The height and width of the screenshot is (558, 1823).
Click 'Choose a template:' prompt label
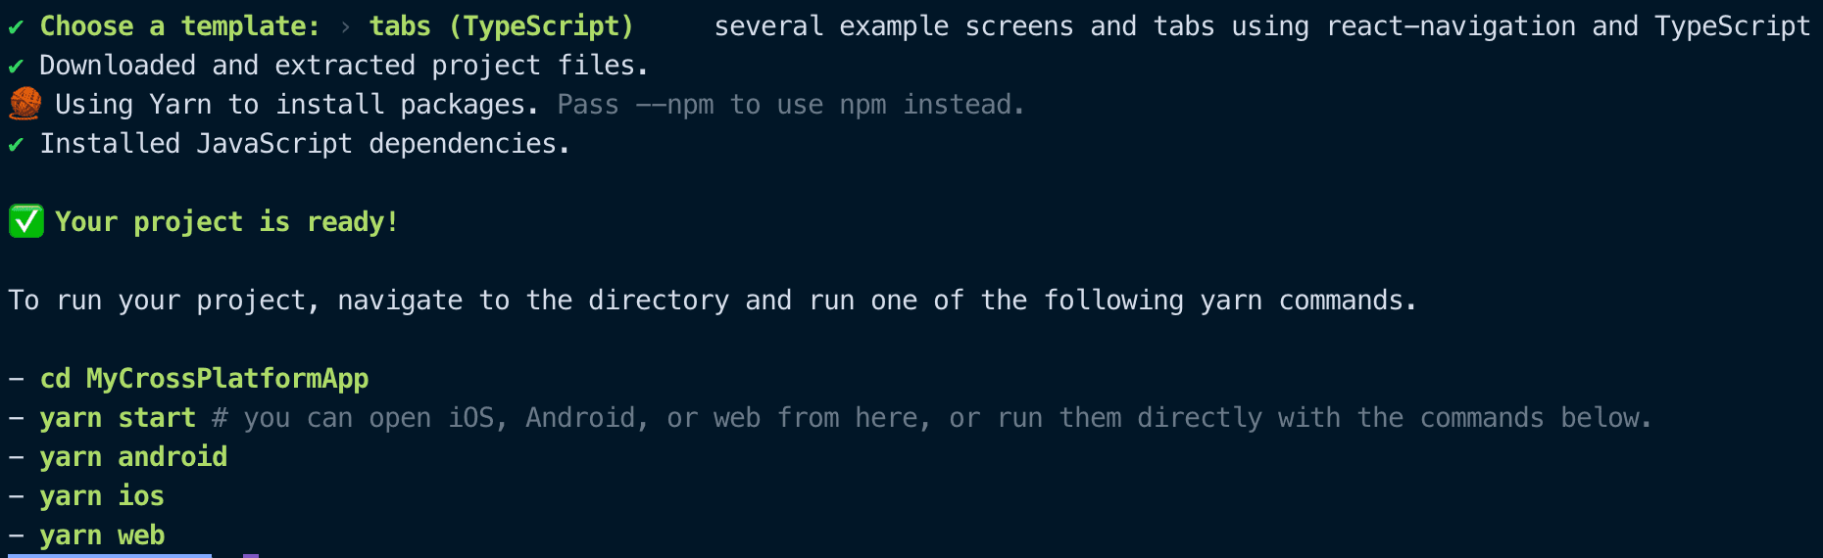pyautogui.click(x=179, y=26)
